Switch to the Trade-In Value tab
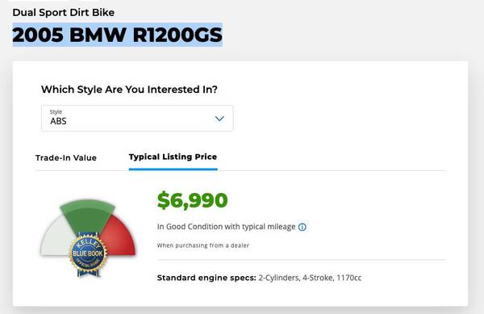The image size is (484, 314). coord(66,157)
